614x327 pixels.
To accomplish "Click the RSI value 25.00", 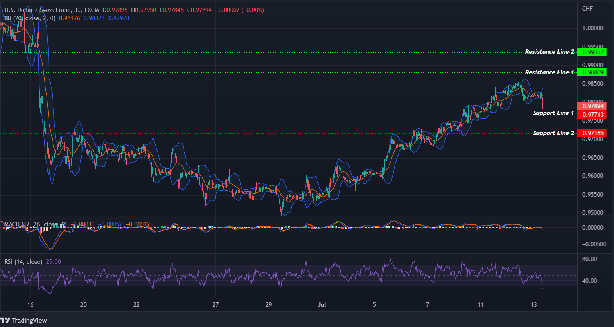I will (x=54, y=261).
